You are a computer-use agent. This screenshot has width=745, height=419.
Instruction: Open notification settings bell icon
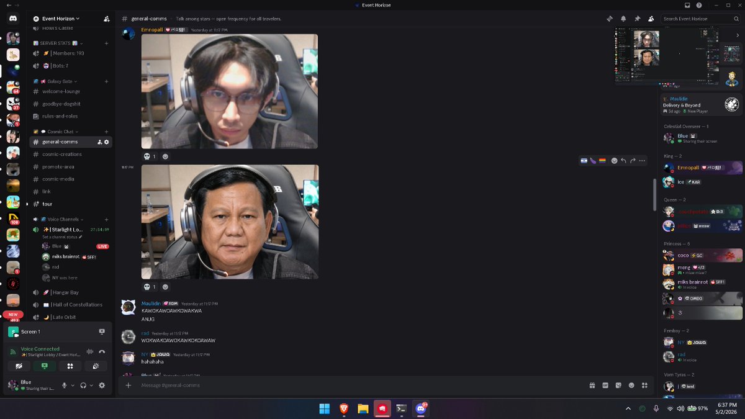[x=623, y=19]
